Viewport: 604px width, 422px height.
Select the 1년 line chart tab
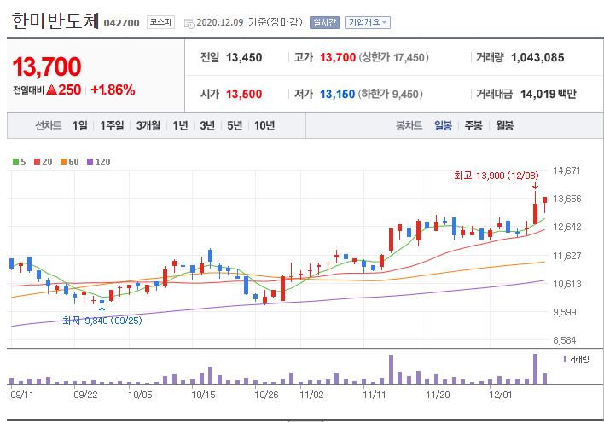(180, 125)
